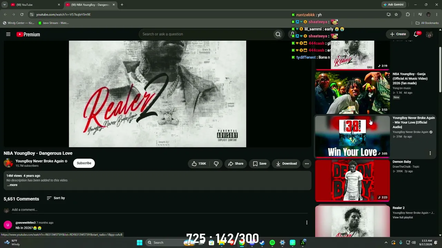Open Chrome media controls
Screen dimensions: 442x248
420,14
